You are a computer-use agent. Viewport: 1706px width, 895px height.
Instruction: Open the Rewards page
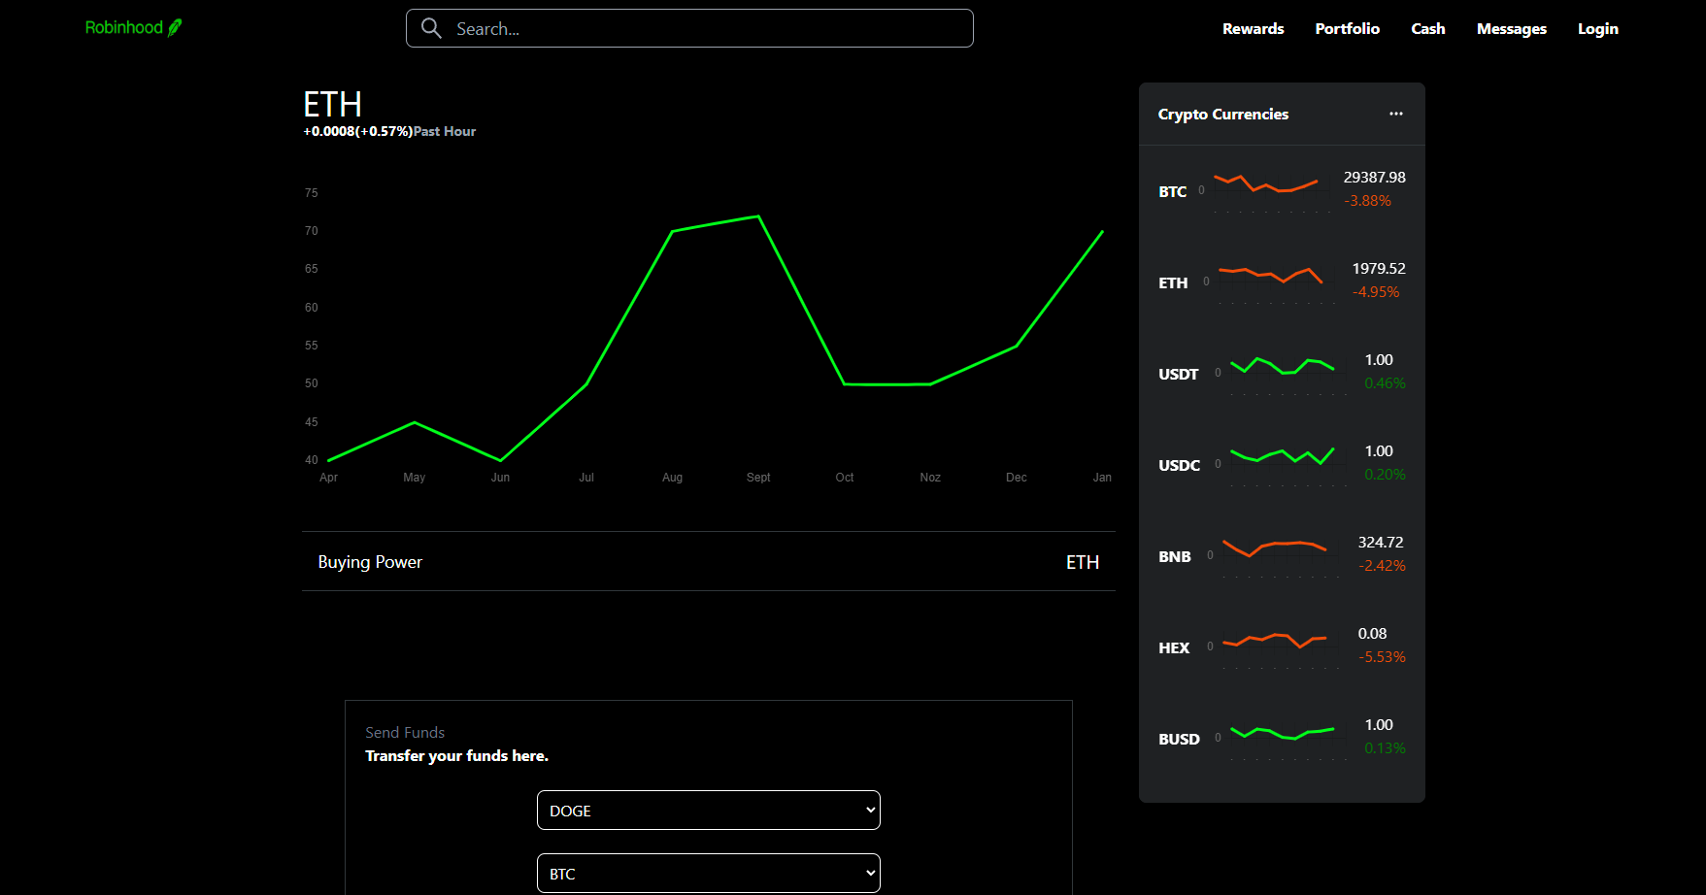[1253, 29]
